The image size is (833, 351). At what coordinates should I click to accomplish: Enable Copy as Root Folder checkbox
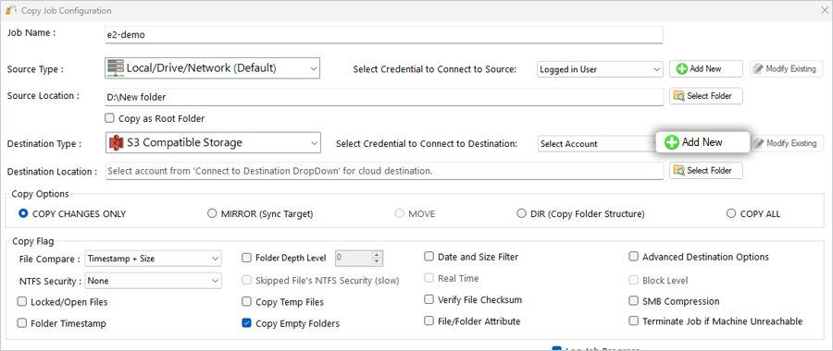coord(110,118)
